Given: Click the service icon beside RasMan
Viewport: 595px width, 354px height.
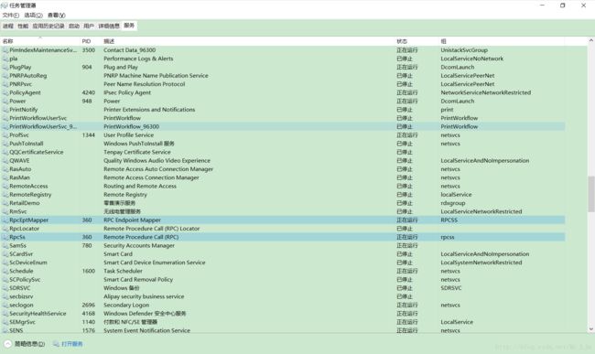Looking at the screenshot, I should coord(5,177).
